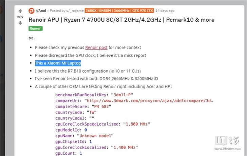Click the cpuCoreClockSpeedLocalized "1,800 MHz" value
Viewport: 247px width, 156px height.
pos(136,124)
